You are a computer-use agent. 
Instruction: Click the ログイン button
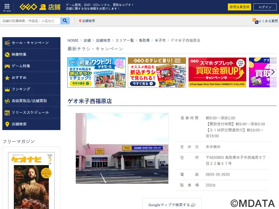(265, 7)
